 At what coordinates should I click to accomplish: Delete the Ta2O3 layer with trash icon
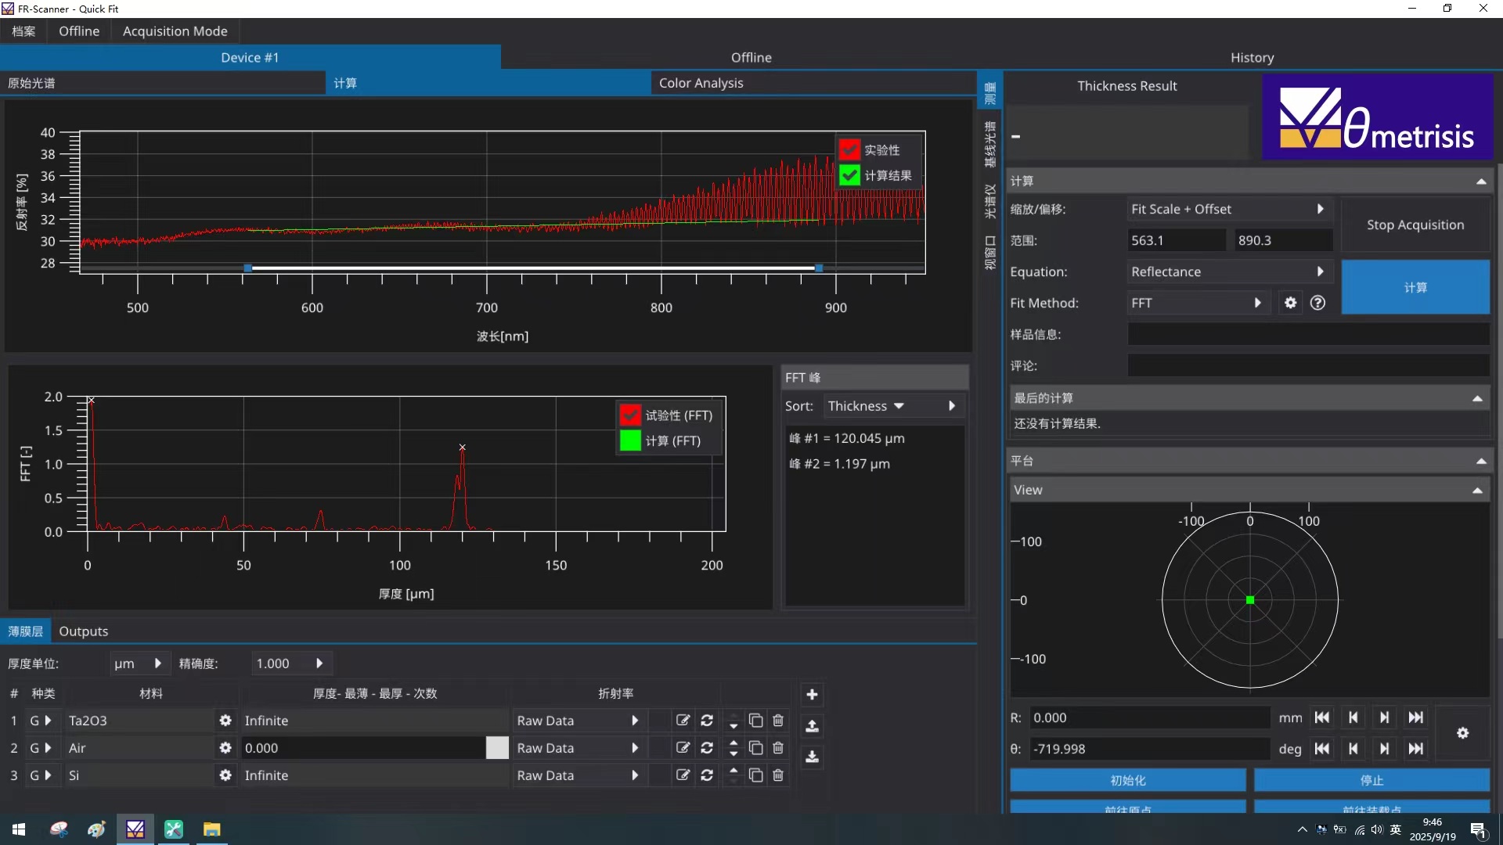coord(778,721)
